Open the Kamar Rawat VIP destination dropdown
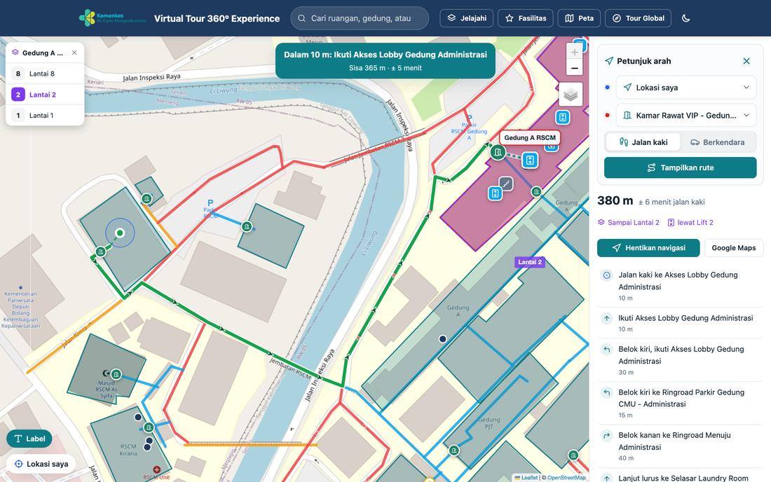Viewport: 771px width, 482px height. (x=686, y=116)
